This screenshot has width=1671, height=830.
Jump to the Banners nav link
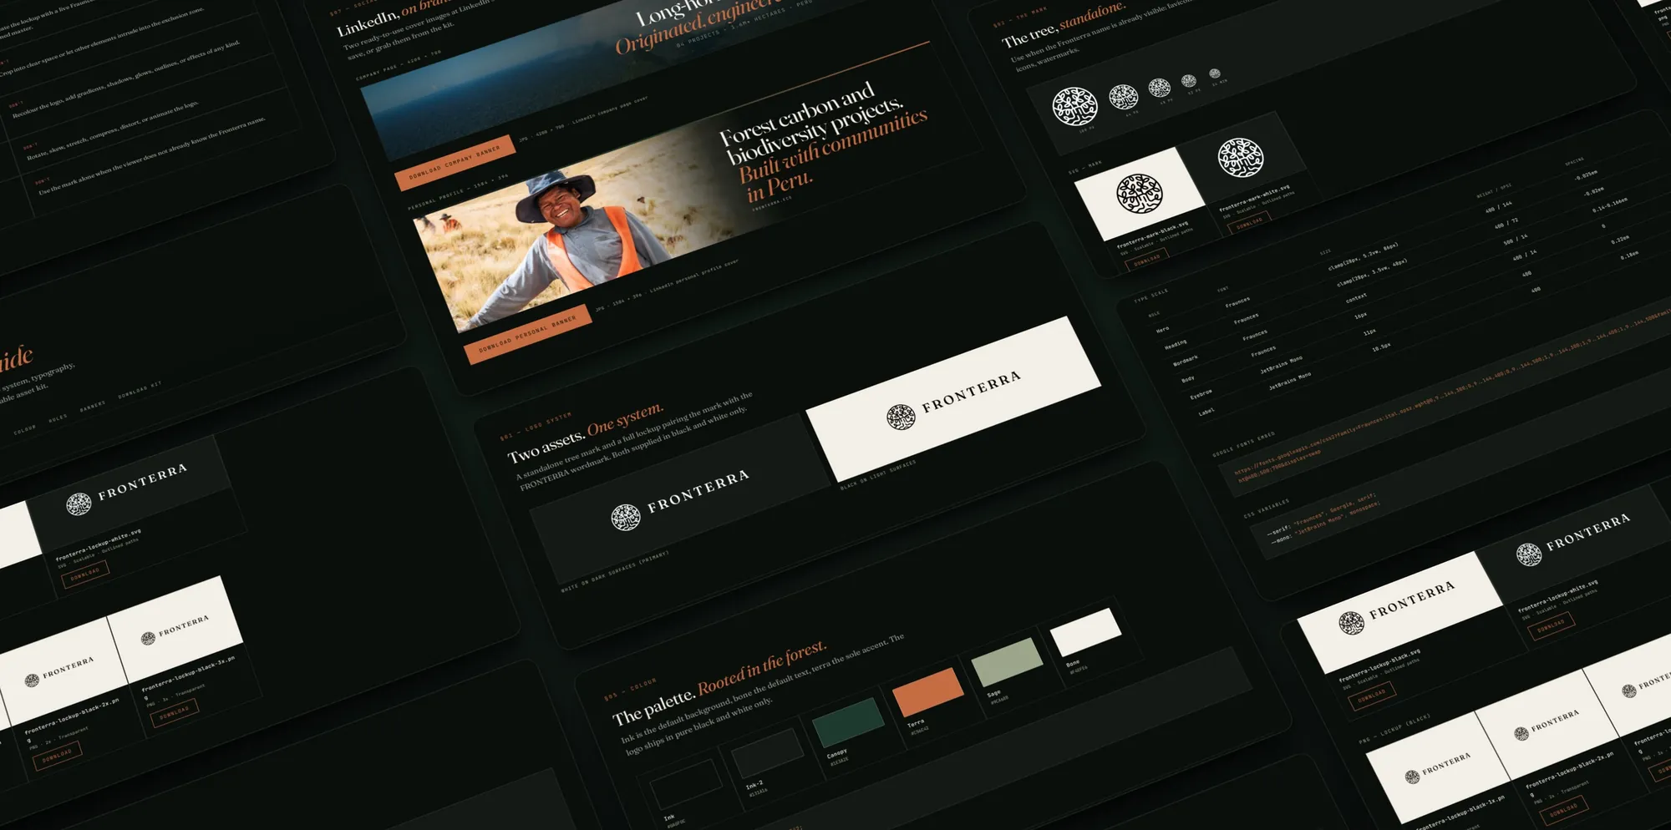tap(93, 407)
